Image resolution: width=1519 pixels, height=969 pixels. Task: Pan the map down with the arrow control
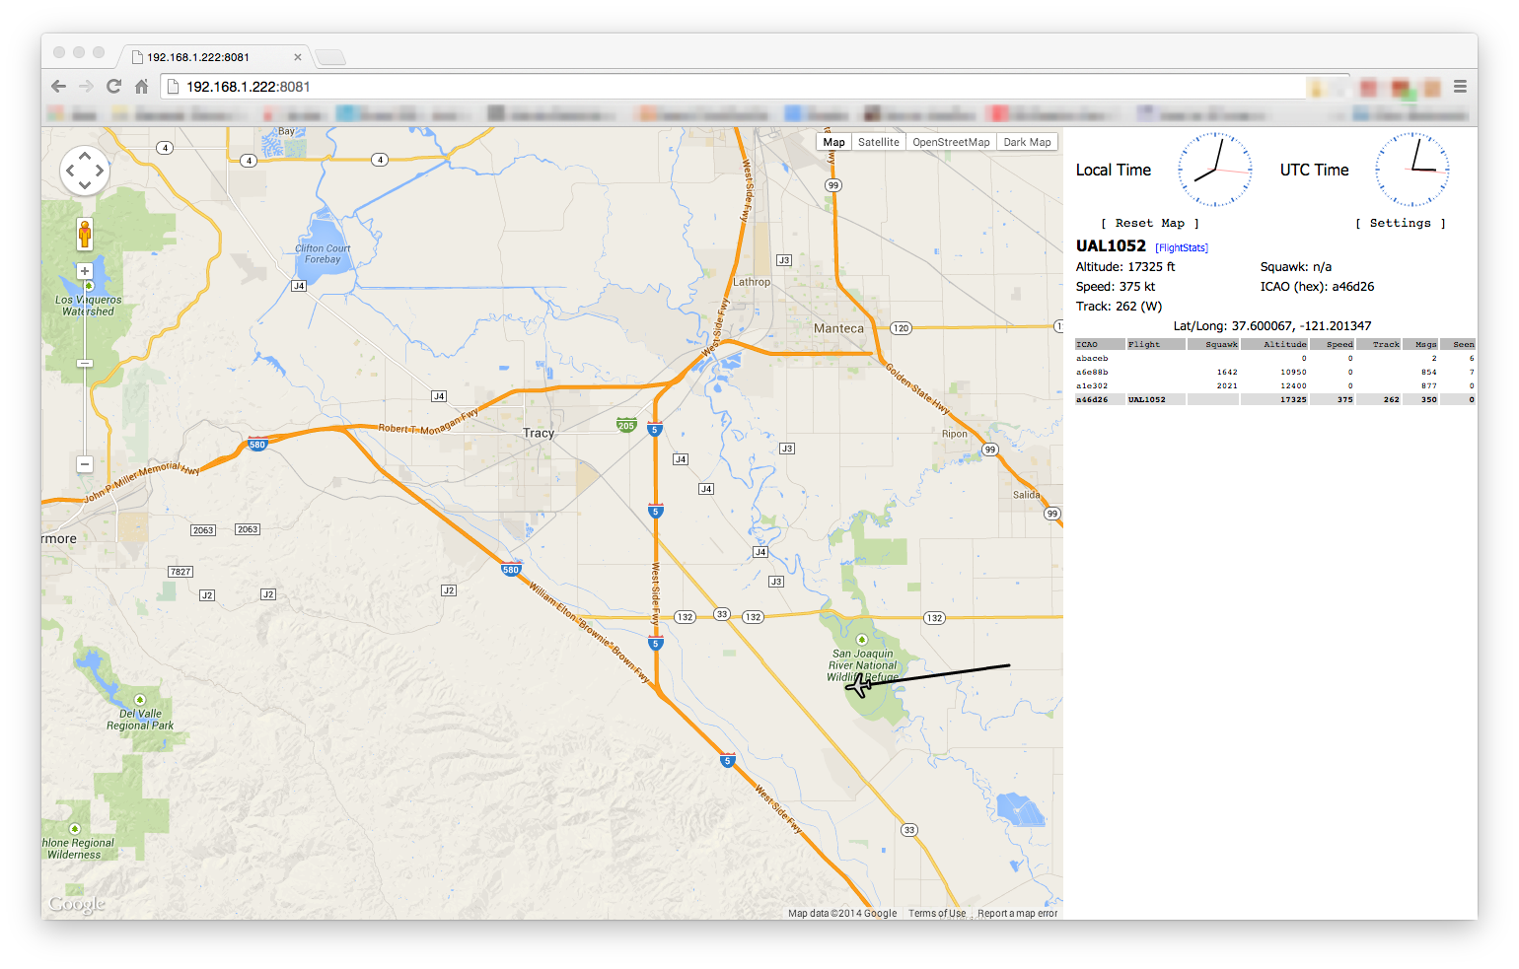pyautogui.click(x=85, y=185)
